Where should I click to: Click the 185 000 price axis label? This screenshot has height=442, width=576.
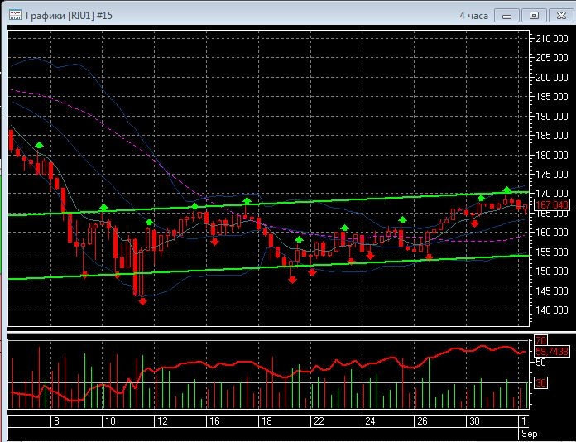pos(551,136)
